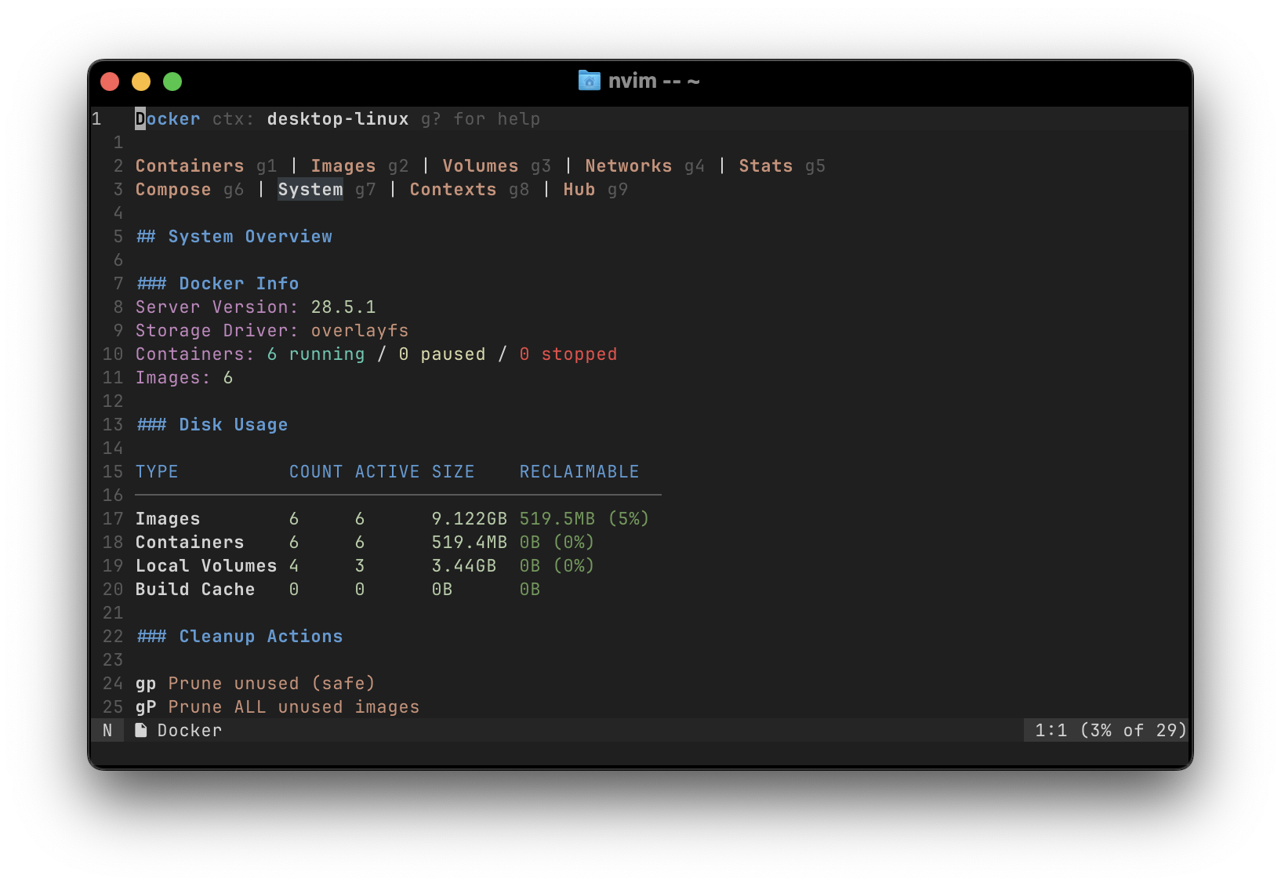
Task: Click the TYPE column header
Action: click(157, 472)
